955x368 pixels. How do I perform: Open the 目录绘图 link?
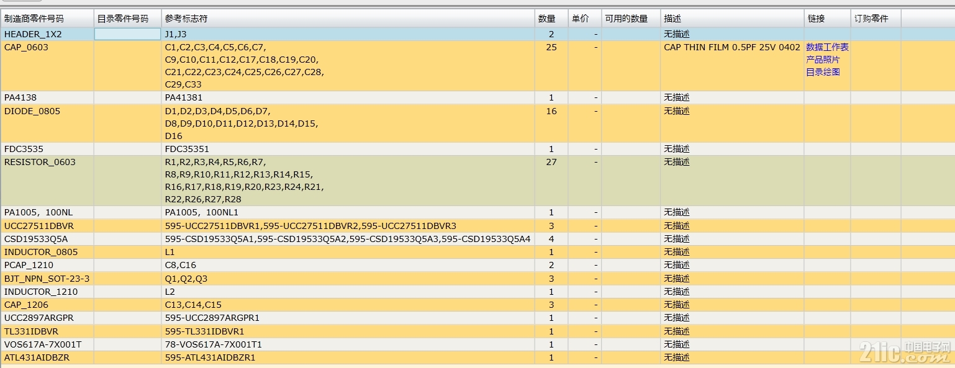pos(823,72)
